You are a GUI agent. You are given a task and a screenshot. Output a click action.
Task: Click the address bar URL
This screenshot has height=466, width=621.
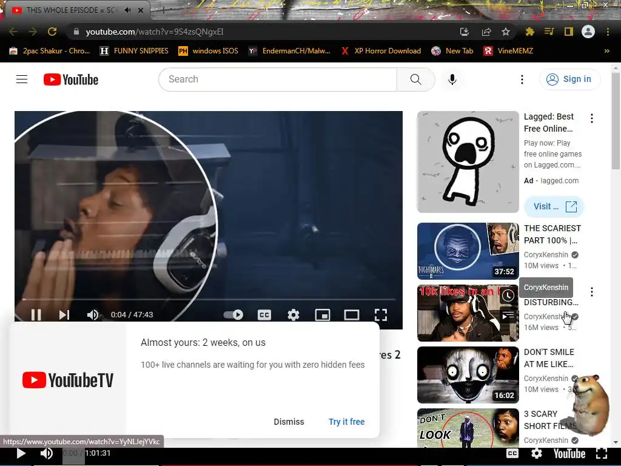(155, 32)
